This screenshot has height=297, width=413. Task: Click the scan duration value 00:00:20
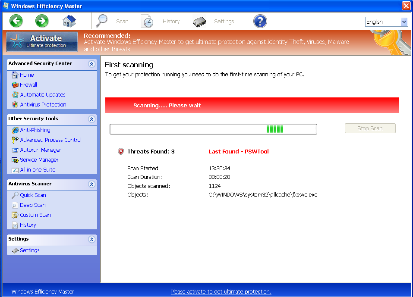[219, 177]
